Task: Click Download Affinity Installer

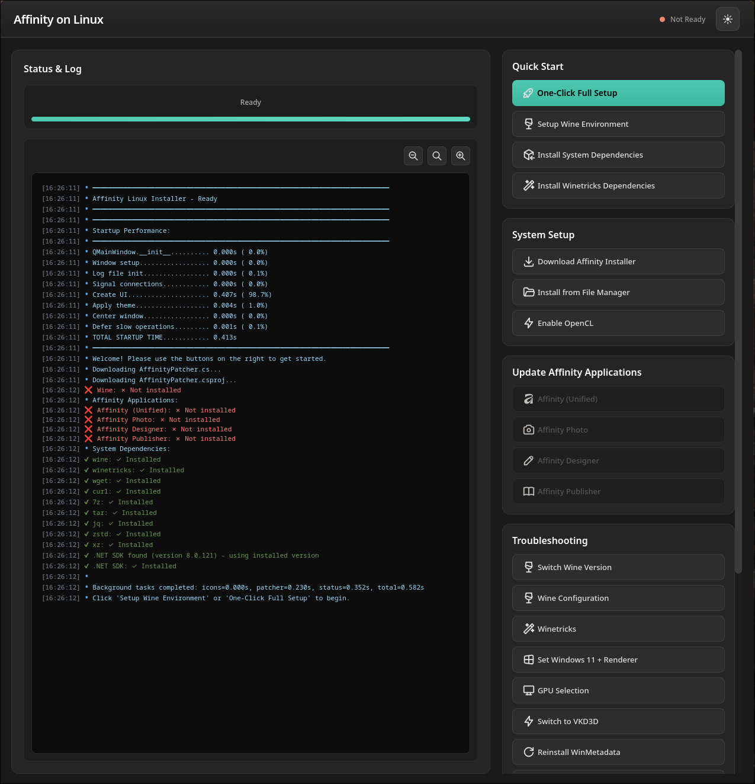Action: point(618,261)
